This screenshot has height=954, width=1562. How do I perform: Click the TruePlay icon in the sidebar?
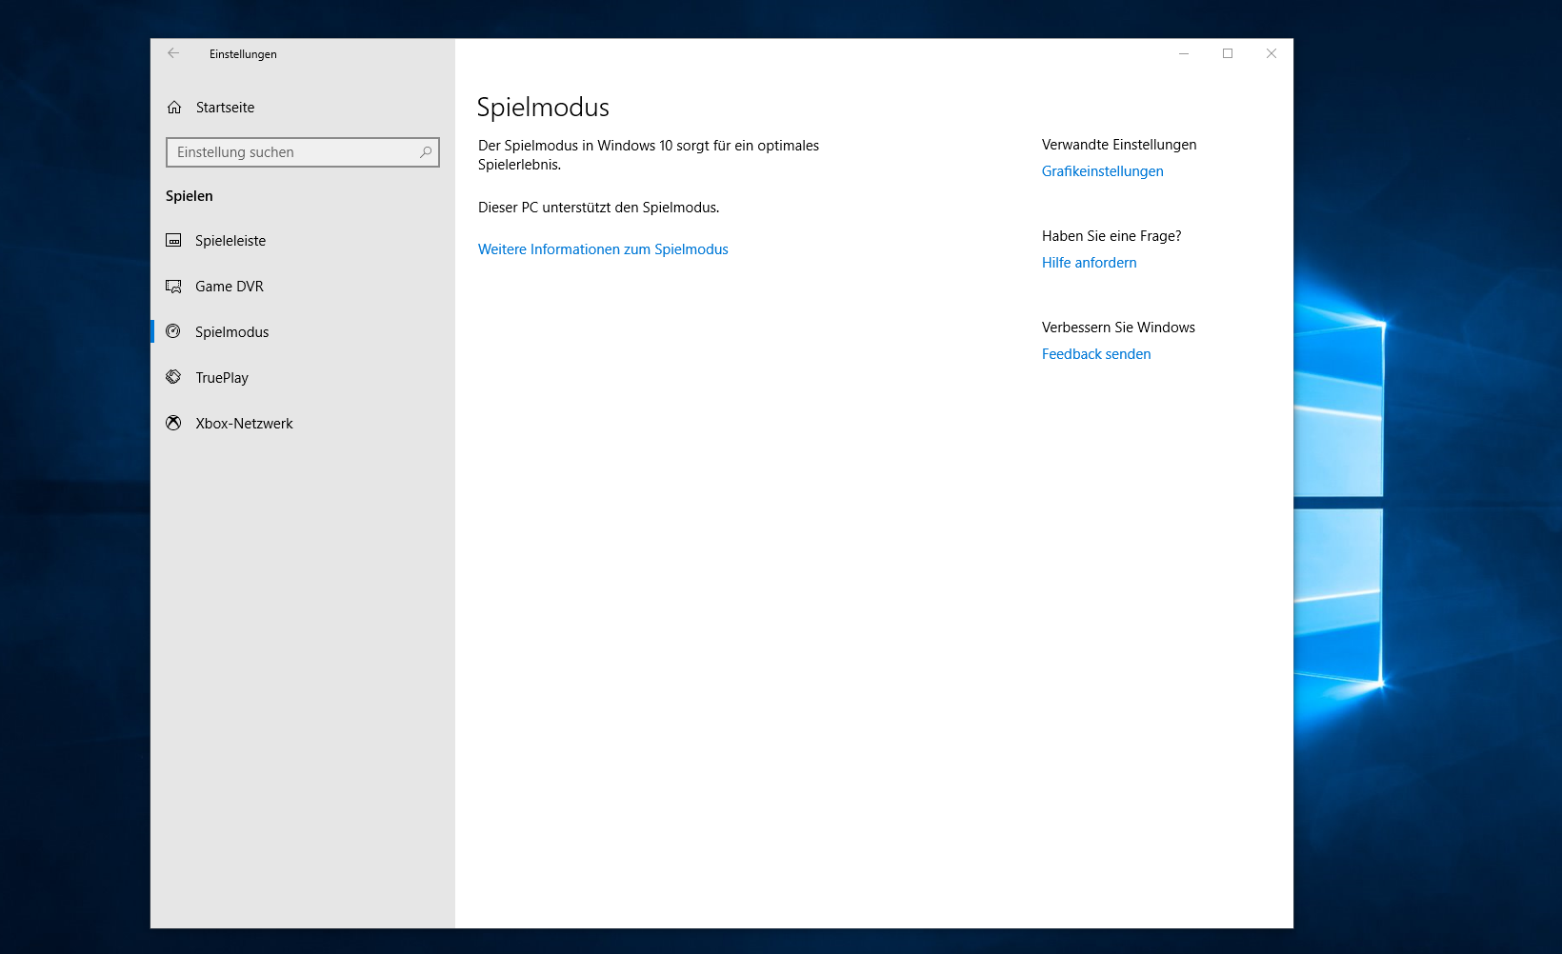[173, 377]
